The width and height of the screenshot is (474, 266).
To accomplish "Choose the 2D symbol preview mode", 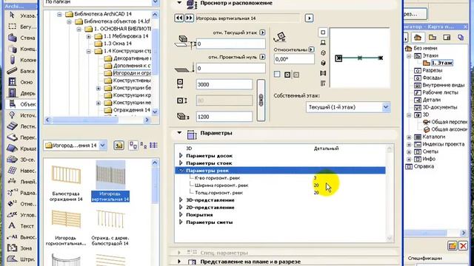I will click(x=323, y=33).
